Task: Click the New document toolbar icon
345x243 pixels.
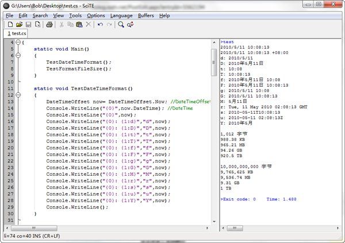Action: pos(10,24)
